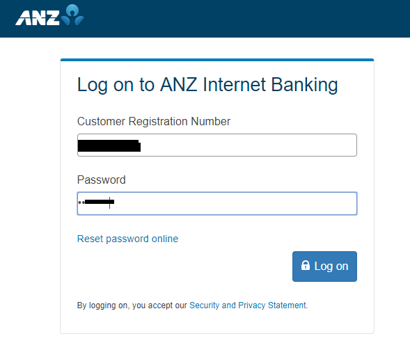This screenshot has height=350, width=410.
Task: Click the blue ANZ lotus emblem
Action: tap(72, 15)
